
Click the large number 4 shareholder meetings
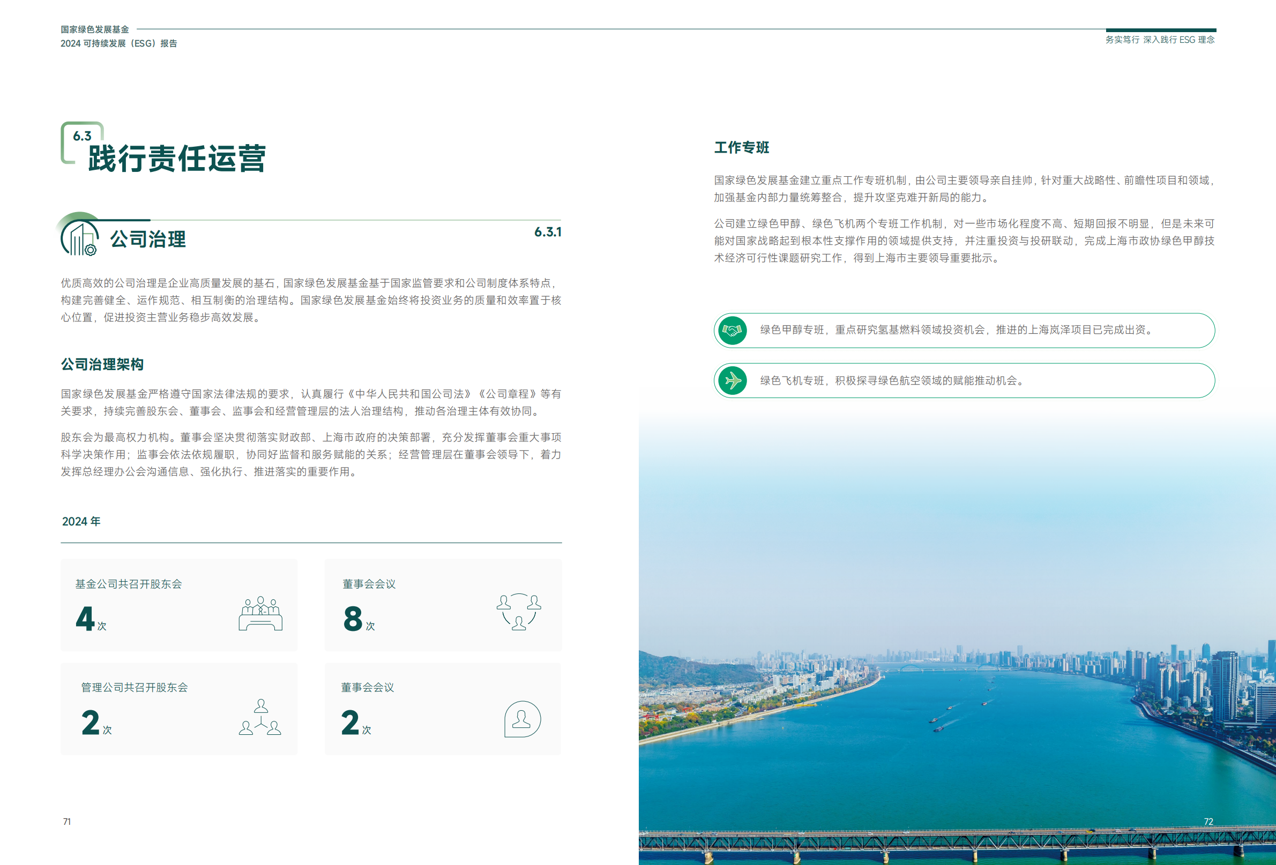85,619
